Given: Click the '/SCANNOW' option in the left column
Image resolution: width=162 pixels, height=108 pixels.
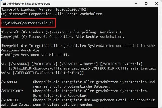Looking at the screenshot, I should pyautogui.click(x=10, y=82).
